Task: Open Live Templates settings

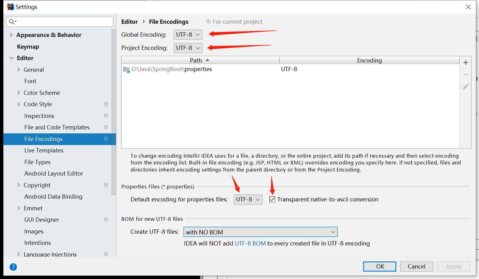Action: [x=44, y=150]
